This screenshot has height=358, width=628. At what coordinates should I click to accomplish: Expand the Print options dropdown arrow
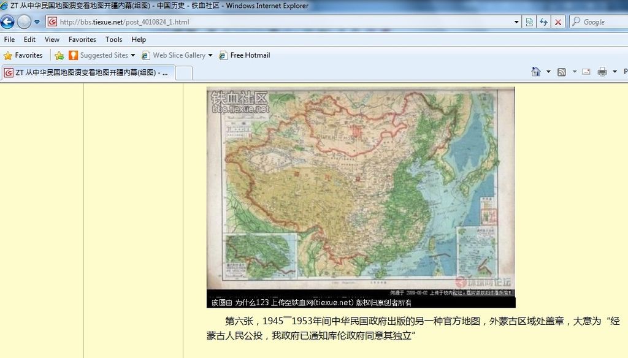(x=615, y=72)
